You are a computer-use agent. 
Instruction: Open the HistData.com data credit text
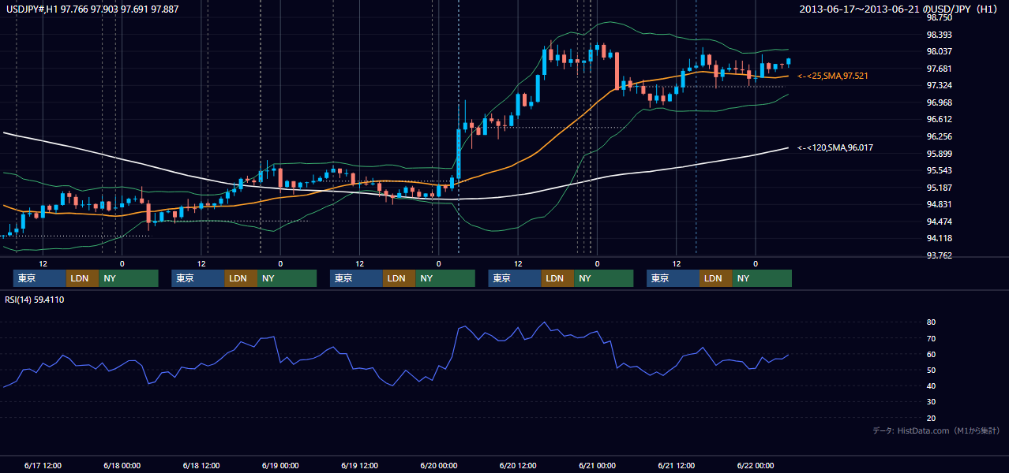pyautogui.click(x=936, y=430)
